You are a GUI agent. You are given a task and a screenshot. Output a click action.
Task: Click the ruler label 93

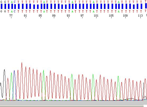[68, 16]
